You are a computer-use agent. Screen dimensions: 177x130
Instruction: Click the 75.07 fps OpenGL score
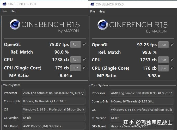point(59,44)
